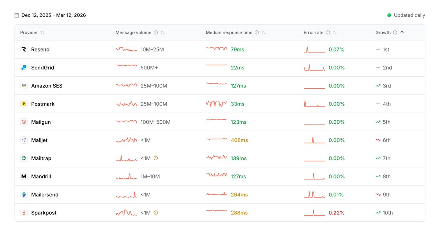Screen dimensions: 439x236
Task: Click the calendar icon beside date range
Action: [x=16, y=15]
